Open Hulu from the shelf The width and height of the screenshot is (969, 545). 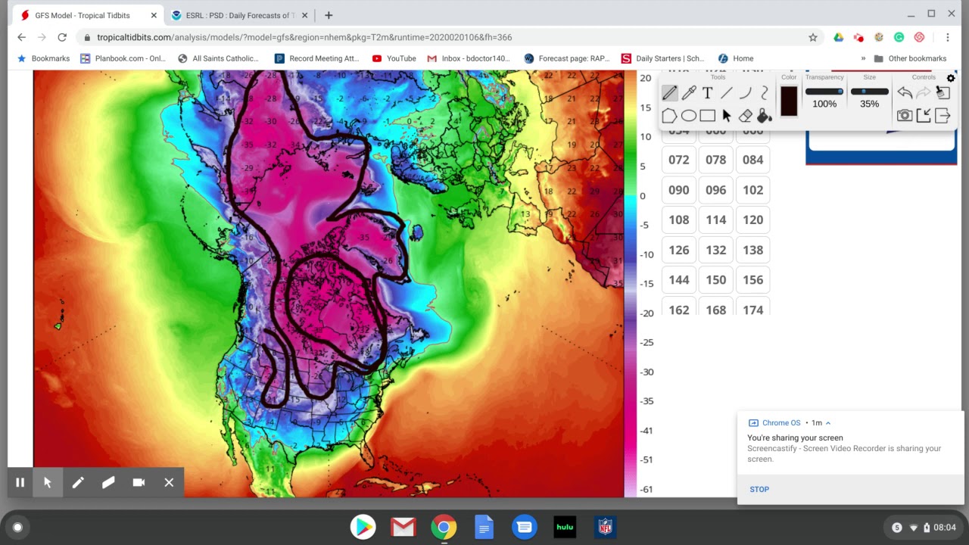pos(565,527)
